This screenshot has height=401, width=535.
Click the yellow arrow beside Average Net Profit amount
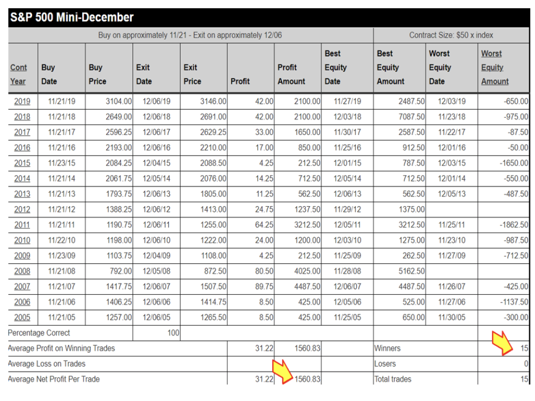[282, 371]
